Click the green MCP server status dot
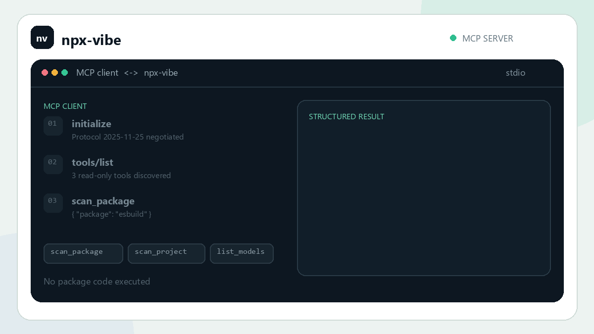Image resolution: width=594 pixels, height=334 pixels. pos(453,38)
